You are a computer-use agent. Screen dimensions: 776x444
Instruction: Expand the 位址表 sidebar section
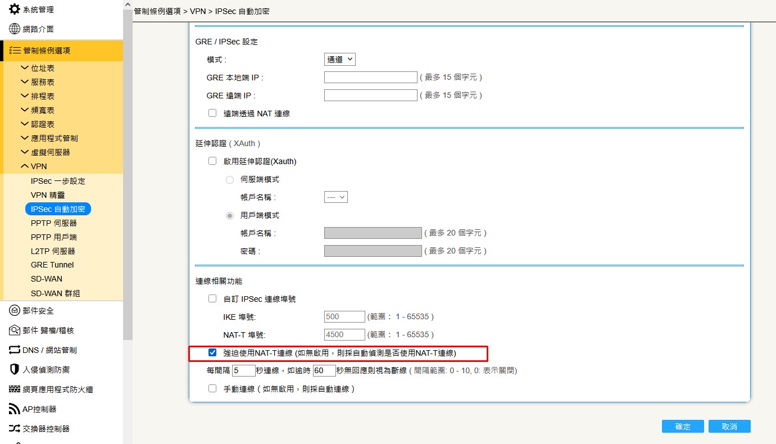point(25,68)
